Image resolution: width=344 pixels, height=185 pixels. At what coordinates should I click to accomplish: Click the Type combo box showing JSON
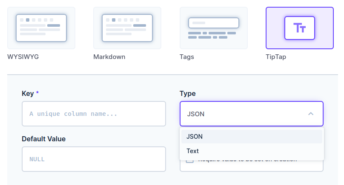243,114
